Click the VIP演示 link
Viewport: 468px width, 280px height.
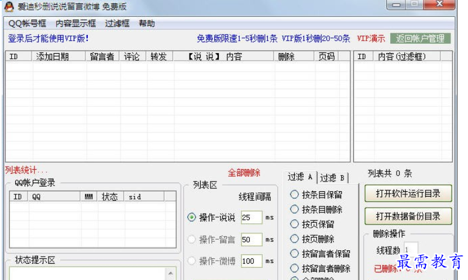coord(371,38)
